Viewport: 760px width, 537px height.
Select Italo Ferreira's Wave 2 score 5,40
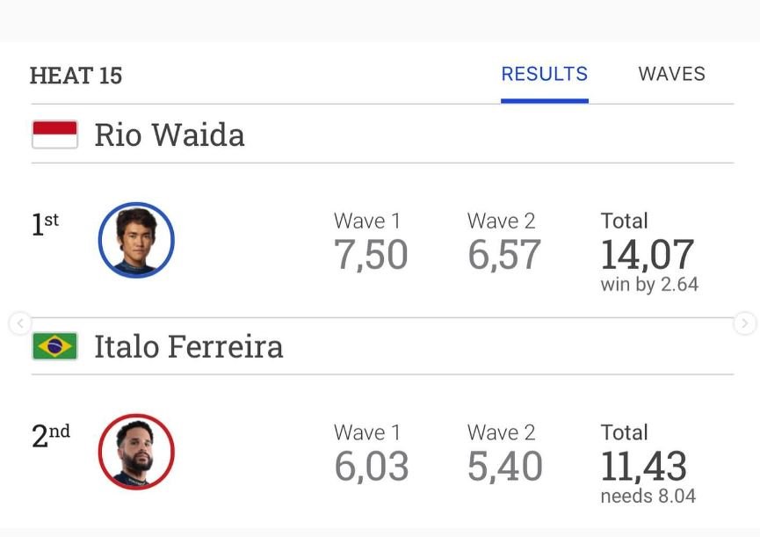[504, 466]
